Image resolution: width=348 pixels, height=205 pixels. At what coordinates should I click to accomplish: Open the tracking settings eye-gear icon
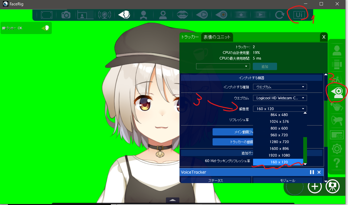tap(337, 92)
